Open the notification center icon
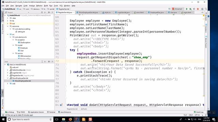Viewport: 218px width, 122px height. click(214, 119)
